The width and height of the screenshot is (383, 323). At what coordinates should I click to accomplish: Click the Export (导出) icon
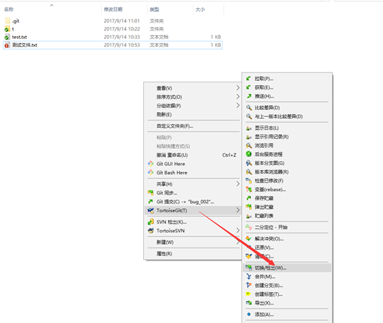(249, 303)
